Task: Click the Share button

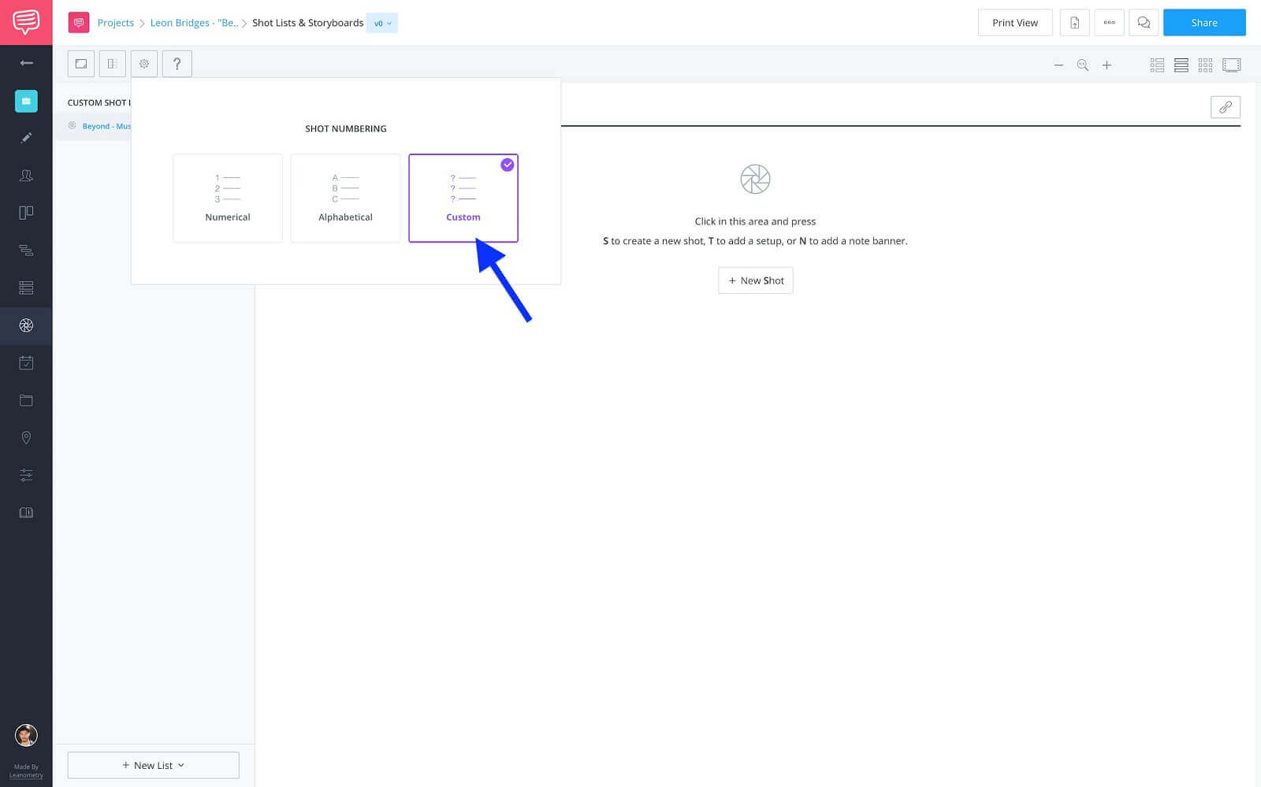Action: (x=1203, y=23)
